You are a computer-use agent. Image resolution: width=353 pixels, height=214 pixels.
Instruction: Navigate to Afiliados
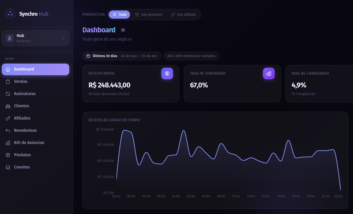35,118
